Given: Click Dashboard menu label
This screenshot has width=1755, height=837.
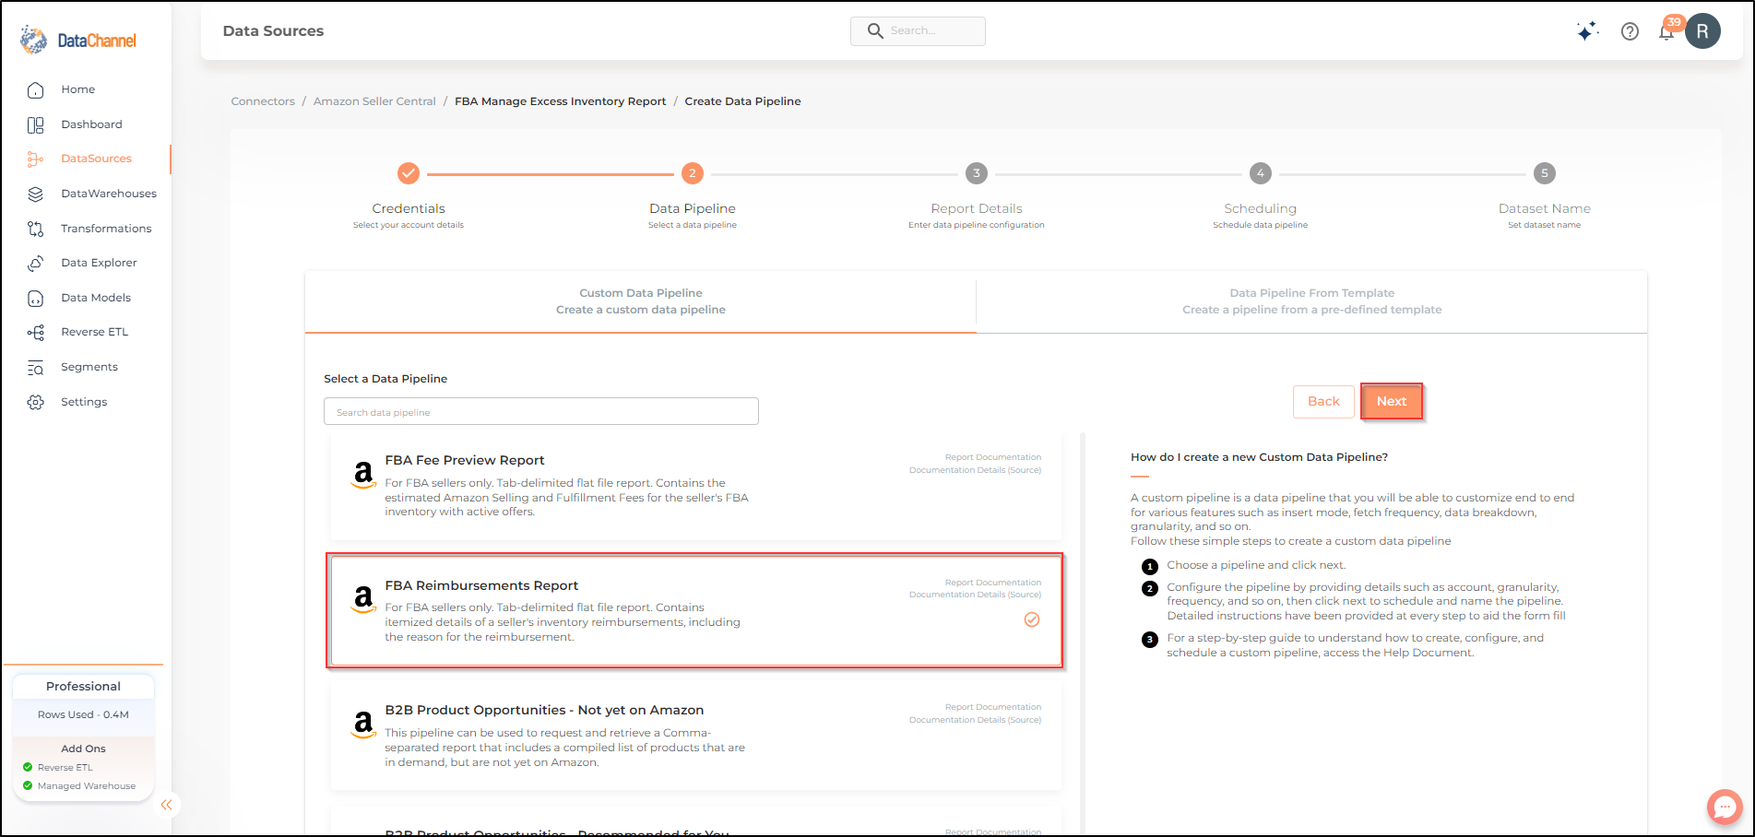Looking at the screenshot, I should pos(91,124).
